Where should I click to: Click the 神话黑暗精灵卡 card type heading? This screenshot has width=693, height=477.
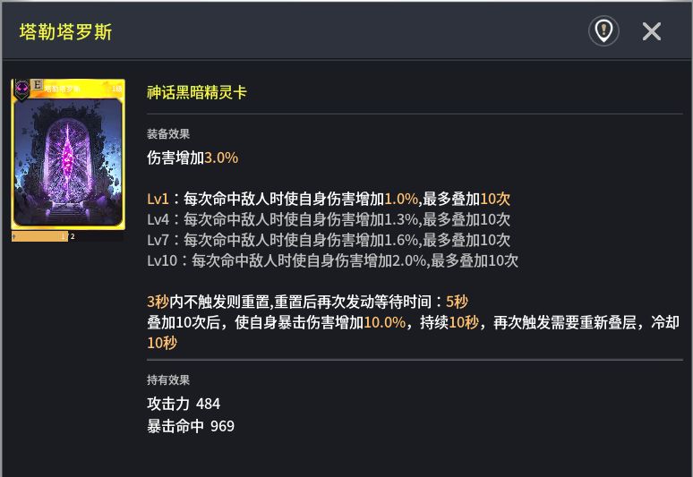pyautogui.click(x=197, y=92)
